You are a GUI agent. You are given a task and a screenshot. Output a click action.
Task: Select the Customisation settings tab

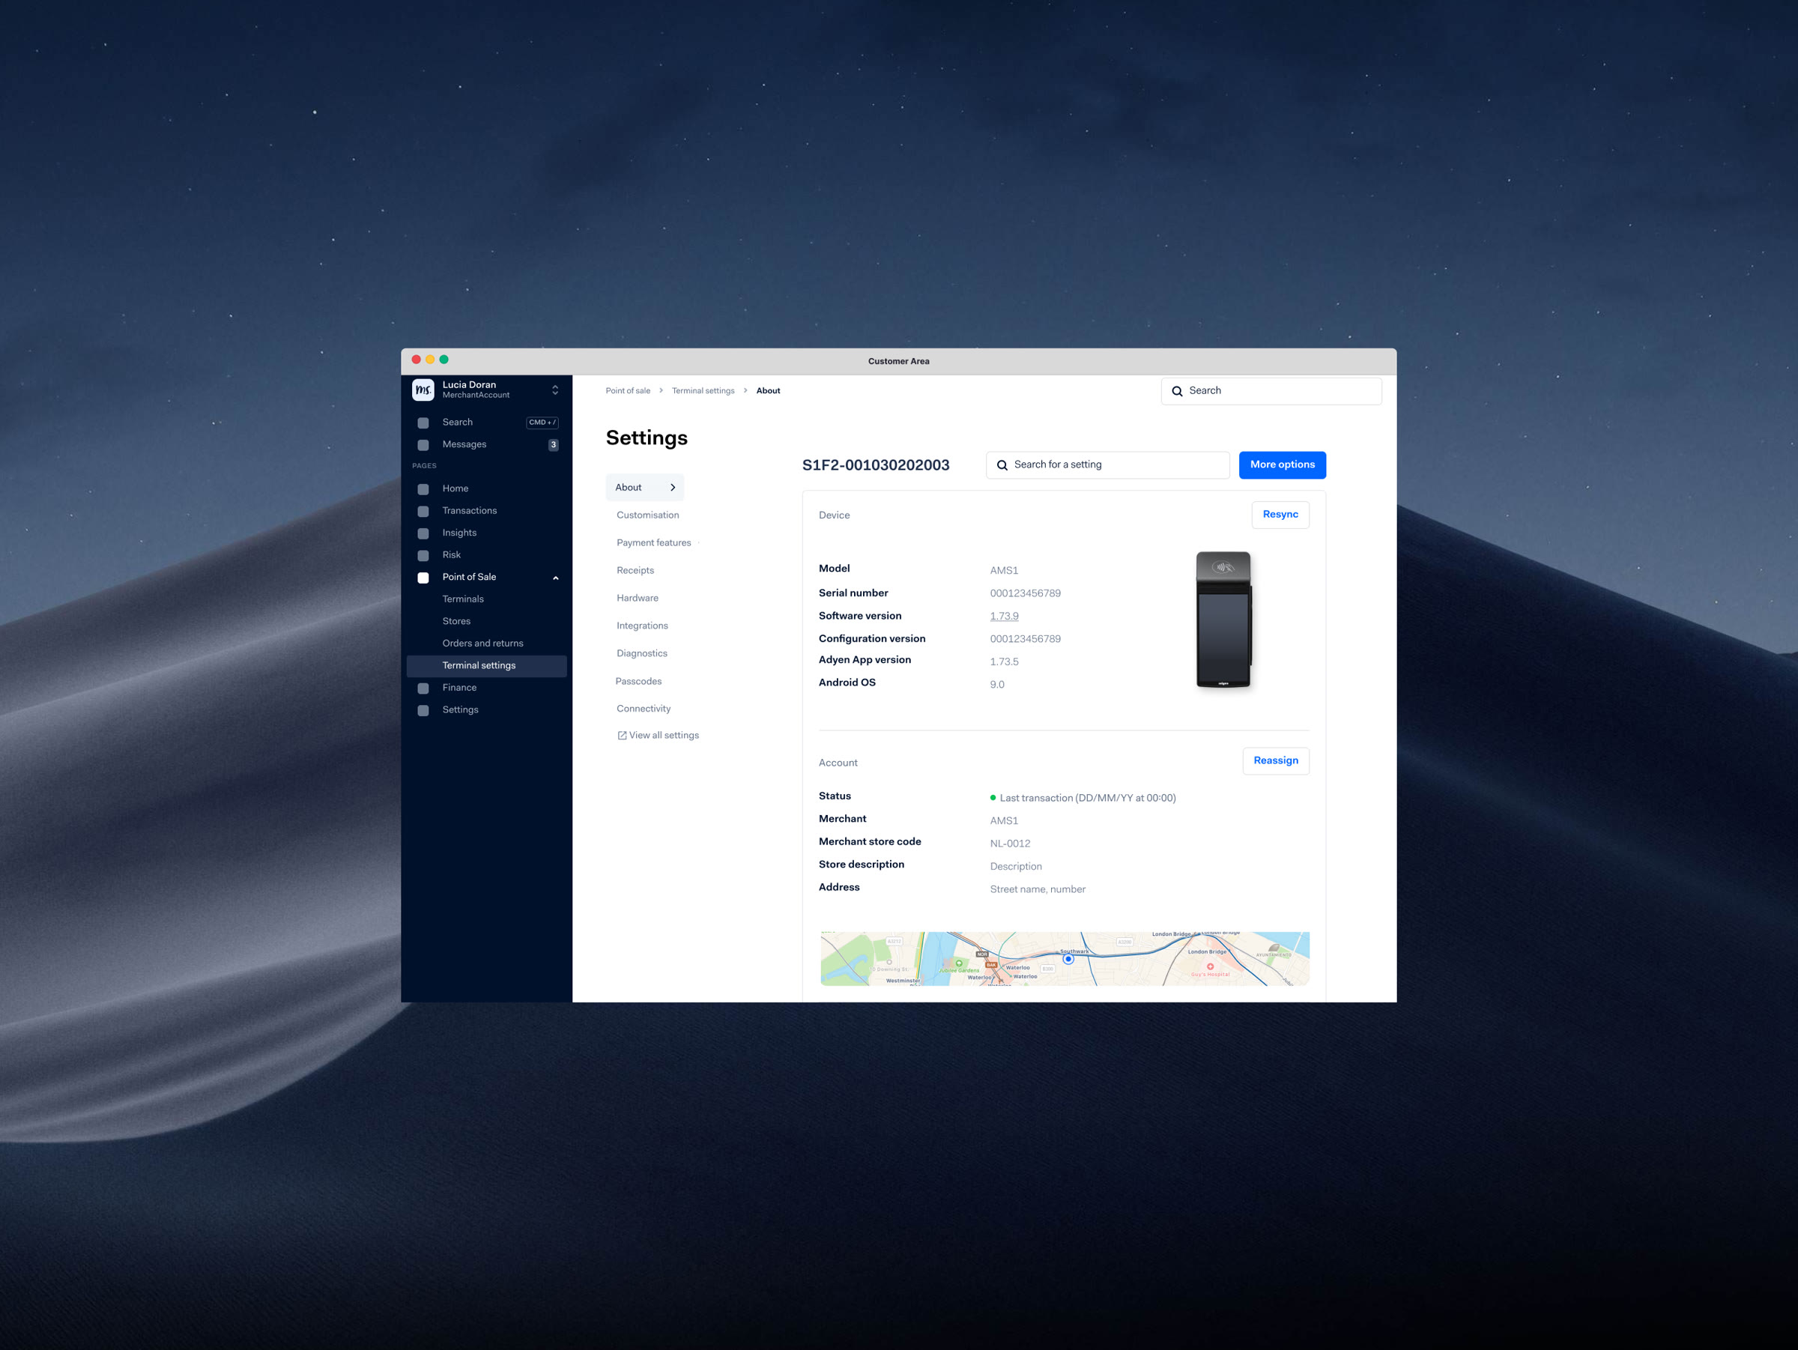pyautogui.click(x=648, y=515)
